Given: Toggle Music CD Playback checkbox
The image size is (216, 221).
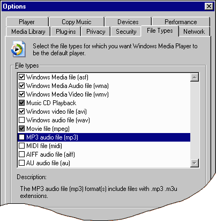Looking at the screenshot, I should (21, 103).
